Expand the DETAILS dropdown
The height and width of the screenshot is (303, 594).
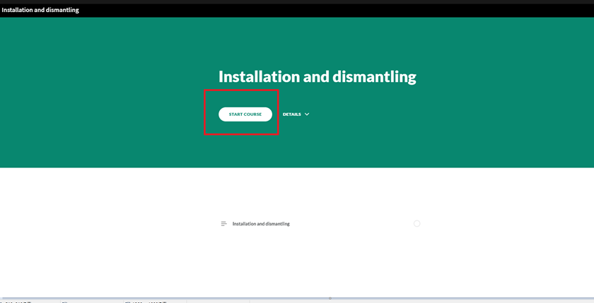pos(296,114)
